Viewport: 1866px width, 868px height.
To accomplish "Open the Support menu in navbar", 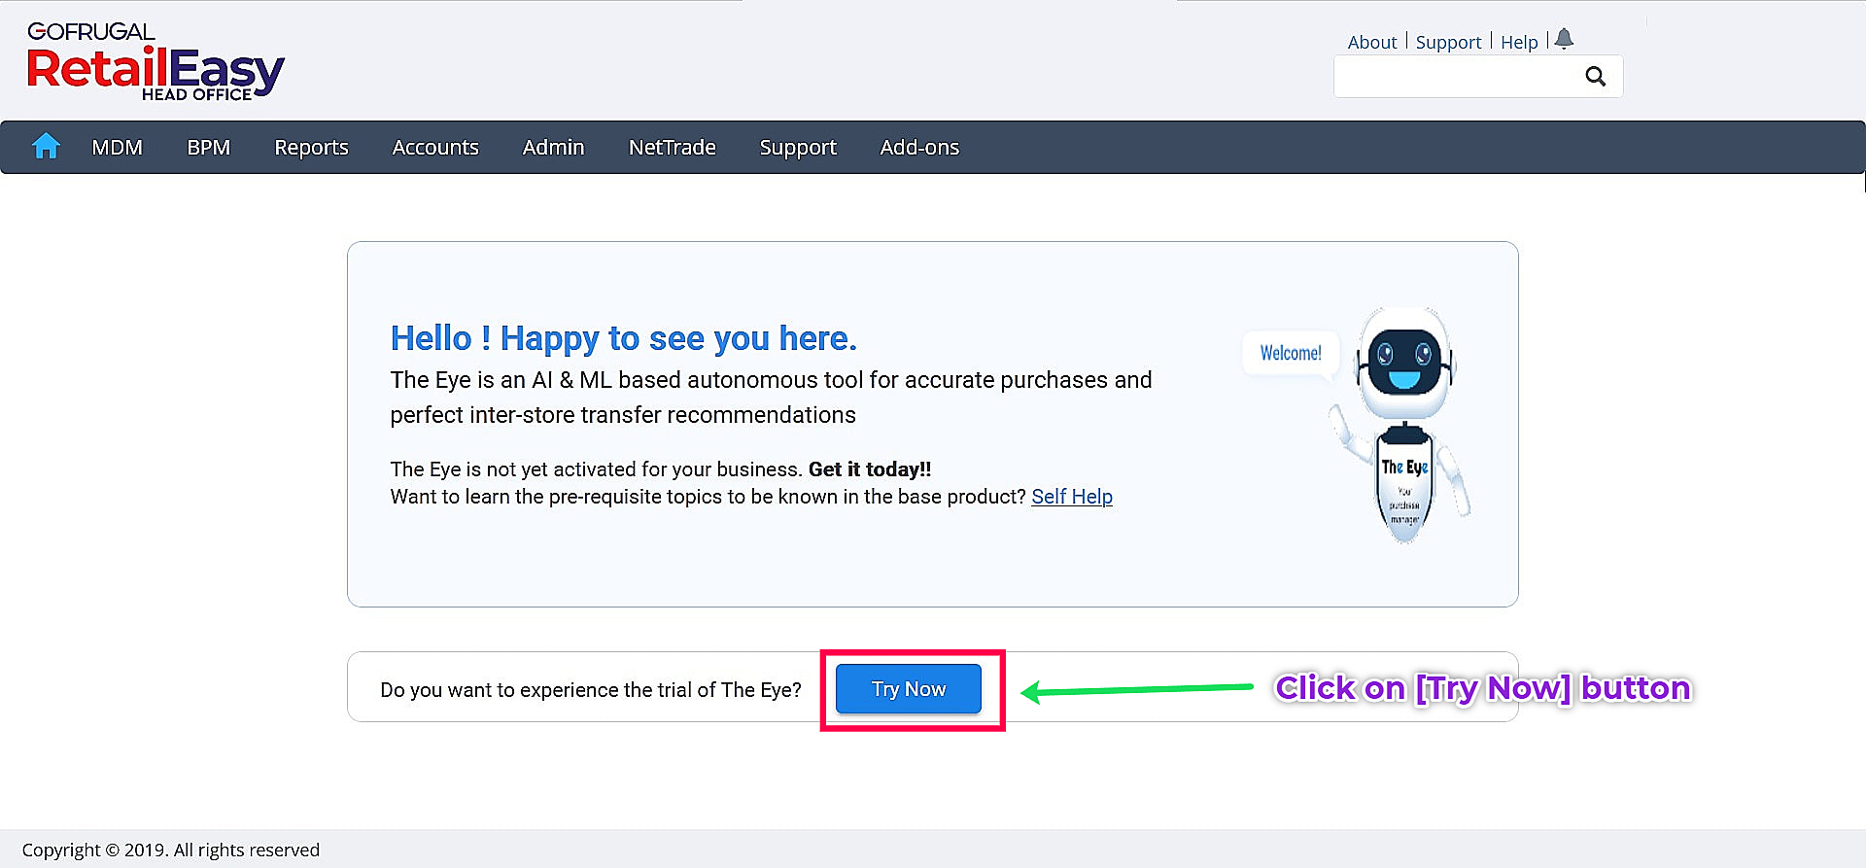I will [x=798, y=148].
